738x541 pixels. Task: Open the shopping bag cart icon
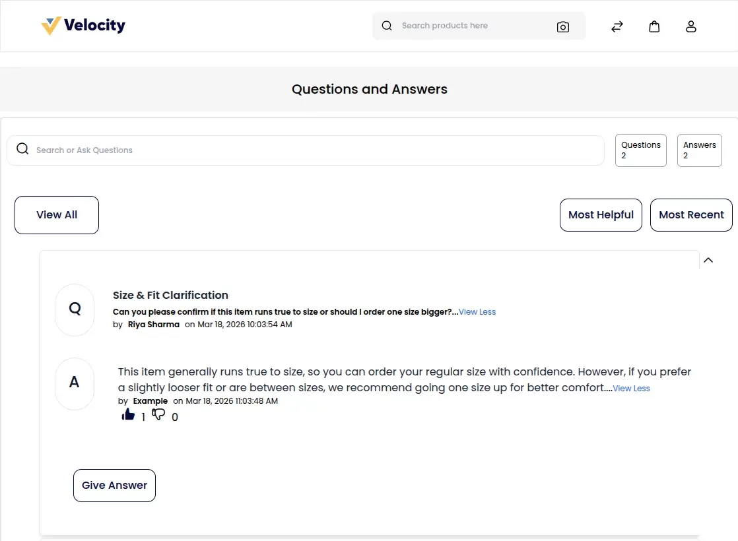[x=654, y=26]
